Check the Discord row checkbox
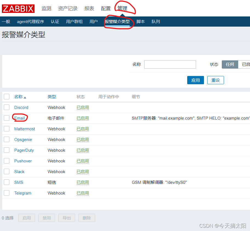Image resolution: width=250 pixels, height=231 pixels. pyautogui.click(x=7, y=107)
